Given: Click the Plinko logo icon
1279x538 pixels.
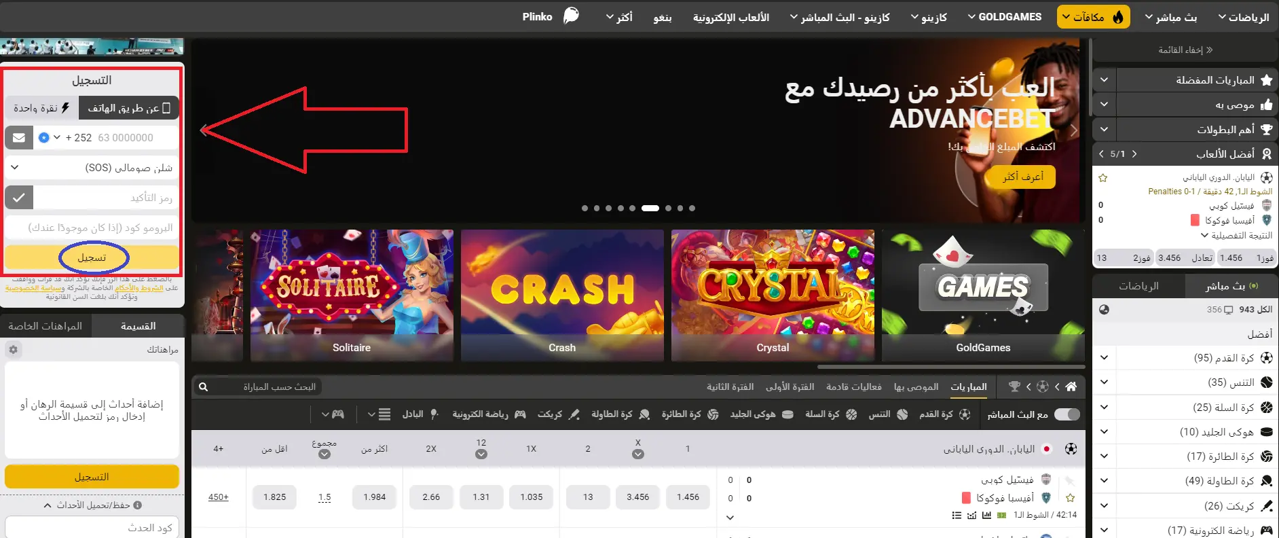Looking at the screenshot, I should point(572,16).
